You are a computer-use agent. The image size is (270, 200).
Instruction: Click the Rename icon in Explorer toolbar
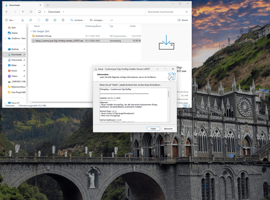(47, 20)
